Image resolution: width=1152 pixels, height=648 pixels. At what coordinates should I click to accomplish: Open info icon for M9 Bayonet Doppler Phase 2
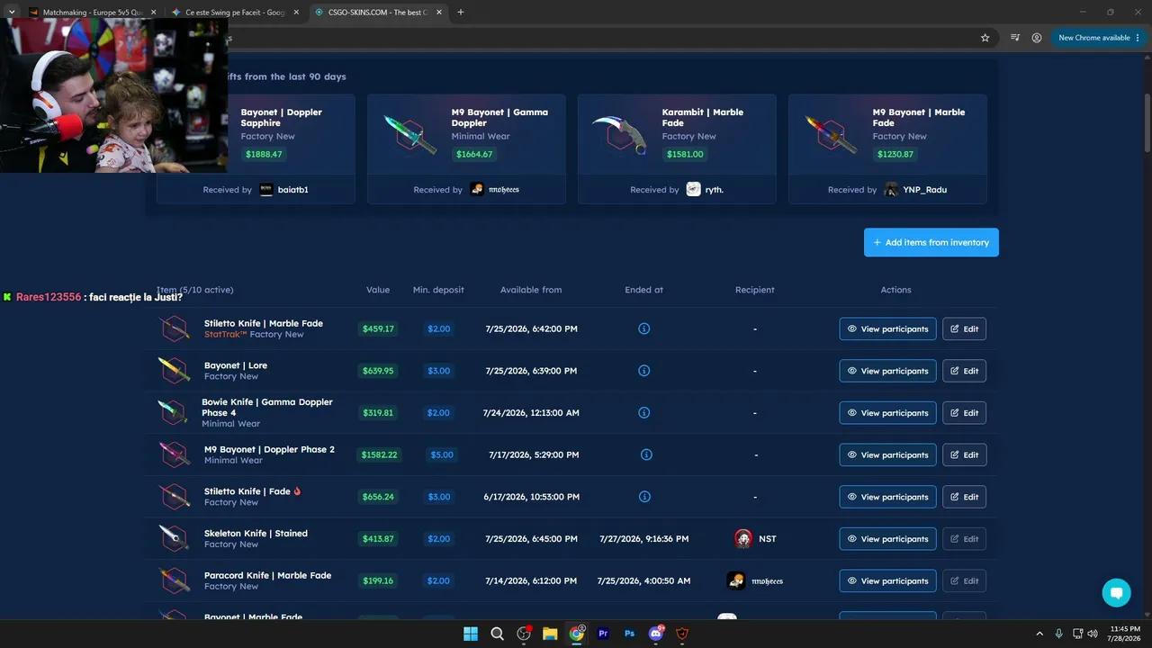(x=646, y=454)
